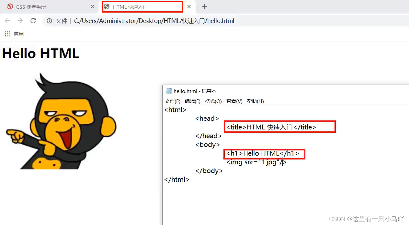
Task: Click the Notepad icon in the title bar
Action: click(168, 91)
